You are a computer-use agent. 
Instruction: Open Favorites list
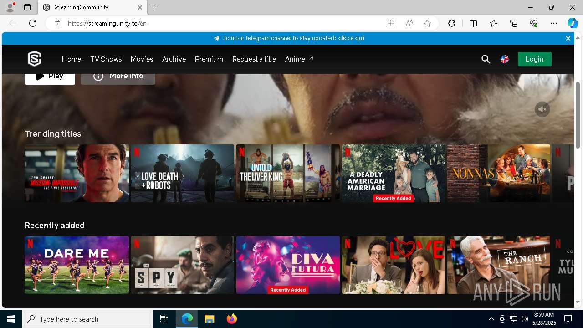point(494,23)
